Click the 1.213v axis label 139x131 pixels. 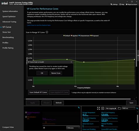click(30, 41)
